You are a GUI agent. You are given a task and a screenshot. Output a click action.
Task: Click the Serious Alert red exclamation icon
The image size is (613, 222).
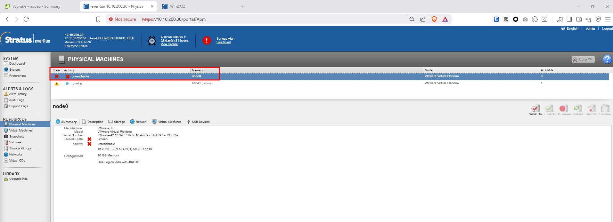click(207, 41)
